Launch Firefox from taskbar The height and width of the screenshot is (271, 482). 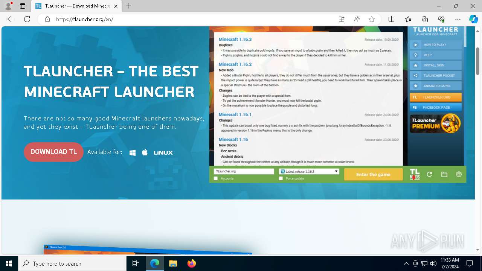click(x=191, y=263)
